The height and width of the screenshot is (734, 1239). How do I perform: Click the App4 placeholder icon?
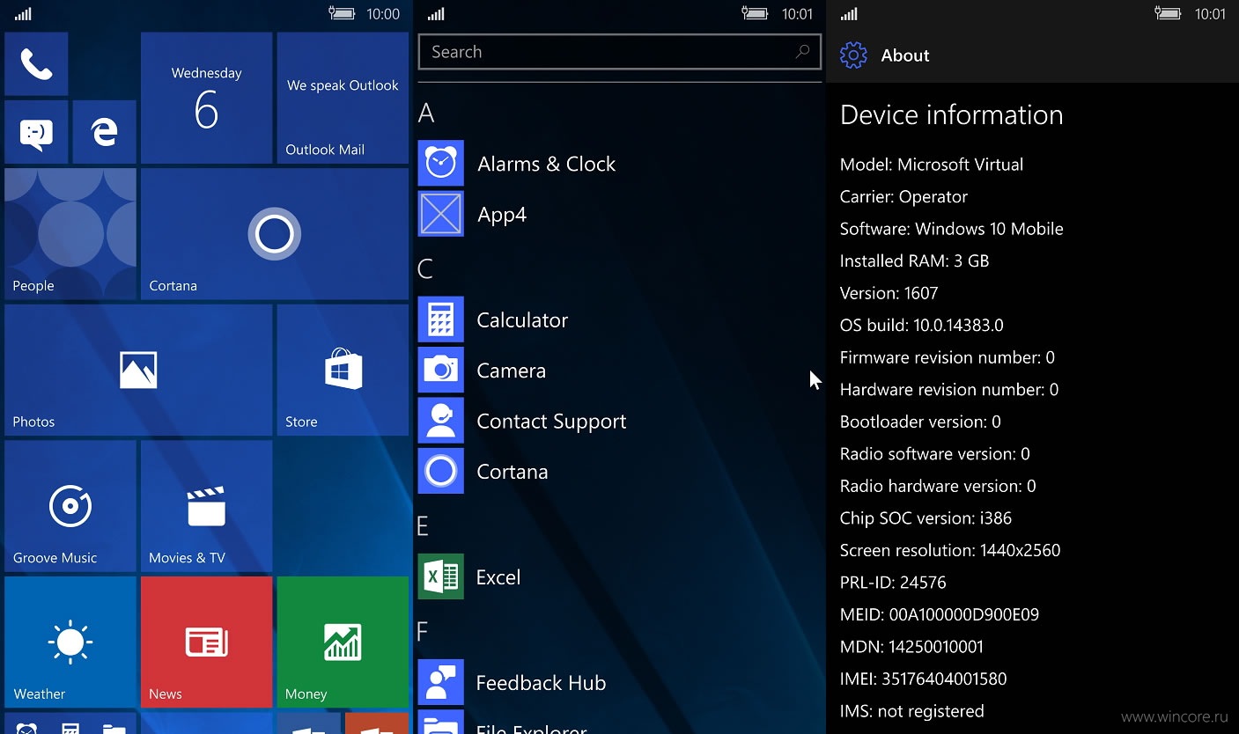[x=440, y=214]
